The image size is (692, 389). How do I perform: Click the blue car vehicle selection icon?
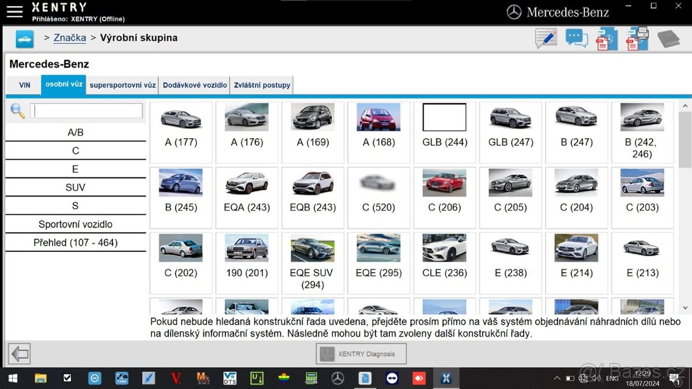pyautogui.click(x=24, y=39)
